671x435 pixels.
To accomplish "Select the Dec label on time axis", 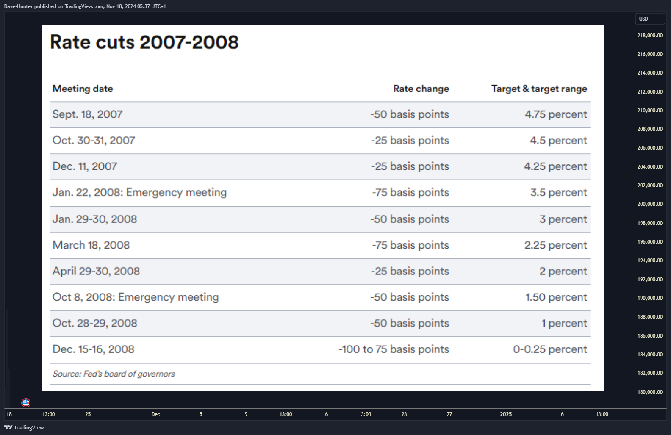I will point(156,414).
